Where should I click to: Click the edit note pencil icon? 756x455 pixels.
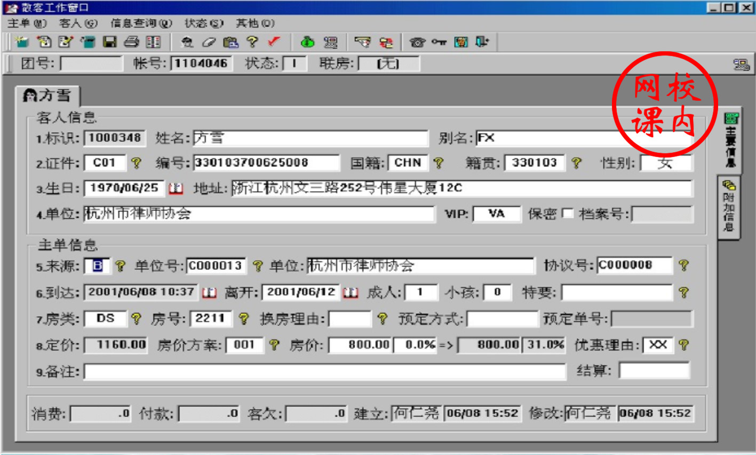[x=66, y=42]
